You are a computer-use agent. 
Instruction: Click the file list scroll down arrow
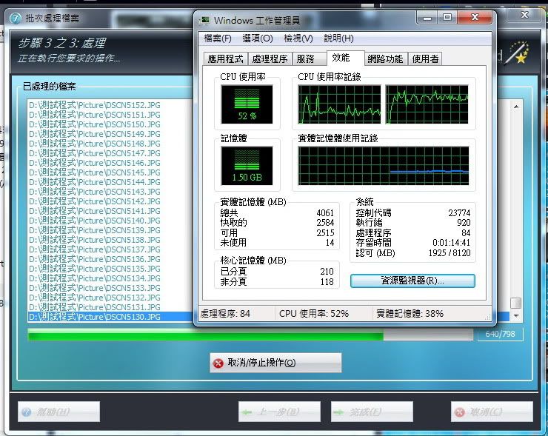click(x=516, y=316)
